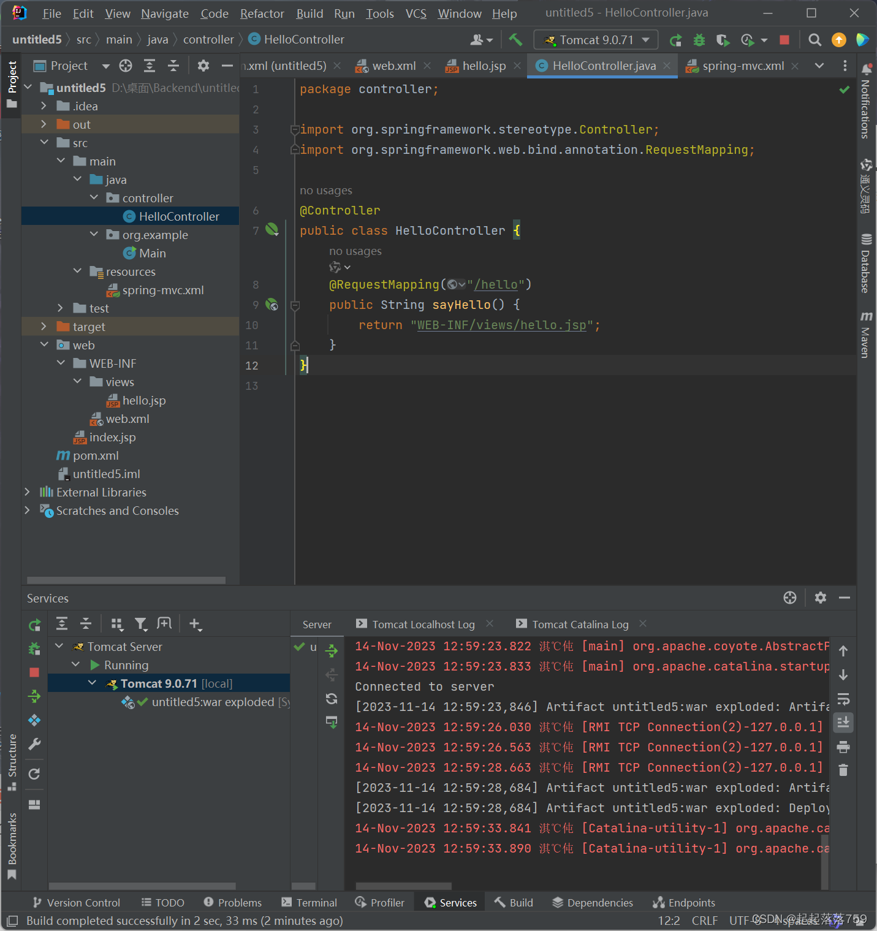Toggle the Database side panel
The height and width of the screenshot is (931, 877).
[866, 263]
